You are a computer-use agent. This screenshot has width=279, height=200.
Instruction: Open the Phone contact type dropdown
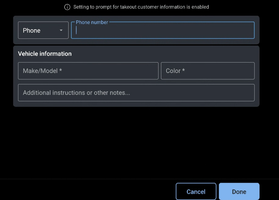click(x=43, y=30)
